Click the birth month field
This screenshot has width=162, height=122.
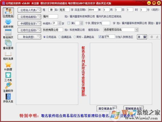coord(106,10)
